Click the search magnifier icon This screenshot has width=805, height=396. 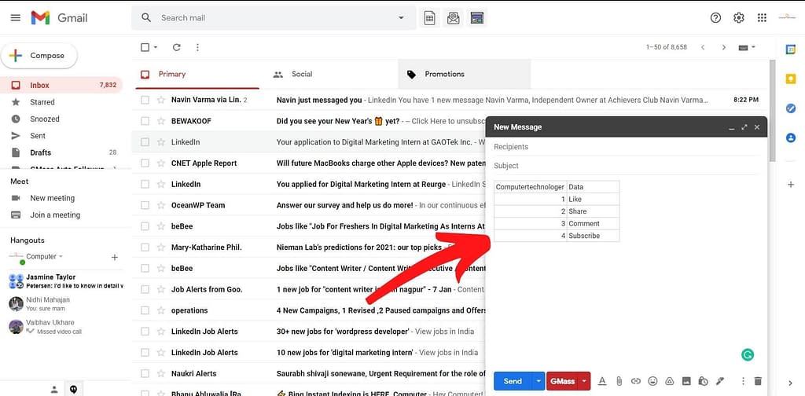click(146, 18)
